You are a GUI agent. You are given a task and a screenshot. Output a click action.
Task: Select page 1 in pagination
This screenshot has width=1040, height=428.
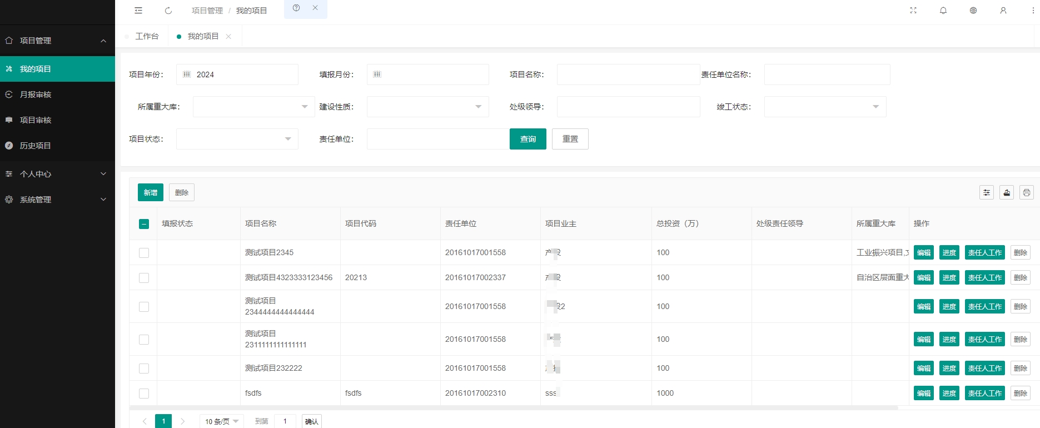pos(163,421)
